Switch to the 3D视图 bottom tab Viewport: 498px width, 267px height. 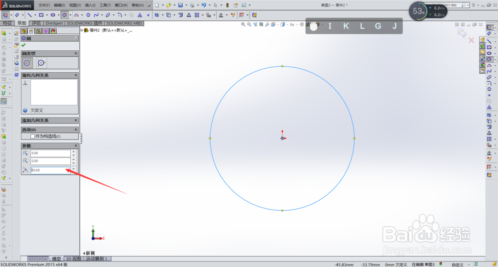coord(73,259)
